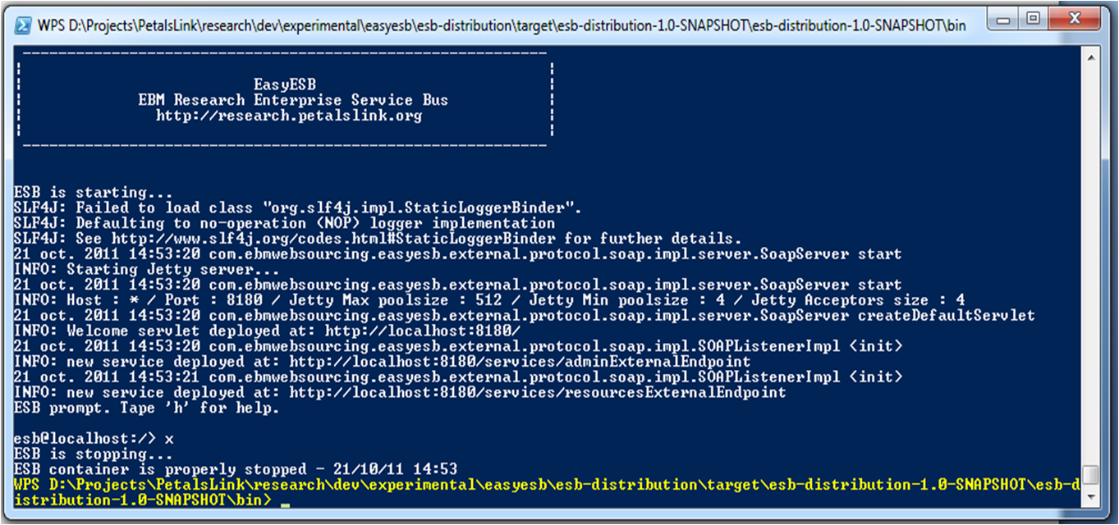The width and height of the screenshot is (1119, 525).
Task: Click the empty vertical scrollbar track
Action: click(x=1090, y=262)
